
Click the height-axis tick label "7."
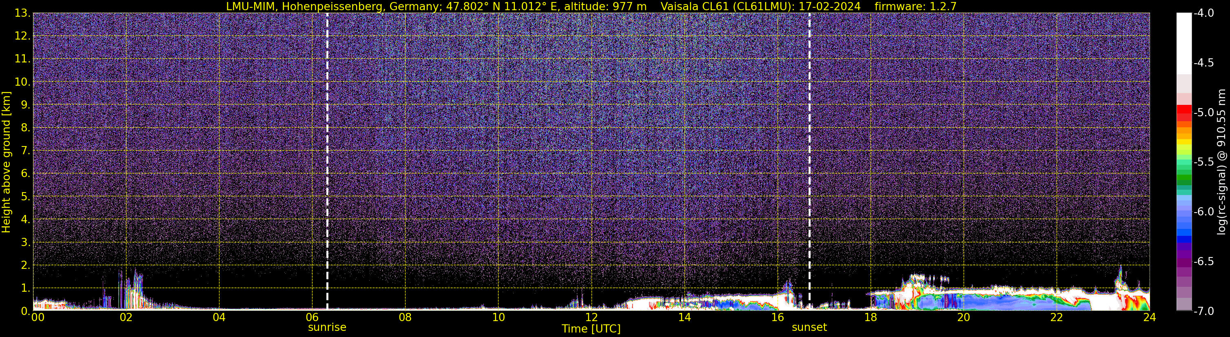pyautogui.click(x=26, y=151)
